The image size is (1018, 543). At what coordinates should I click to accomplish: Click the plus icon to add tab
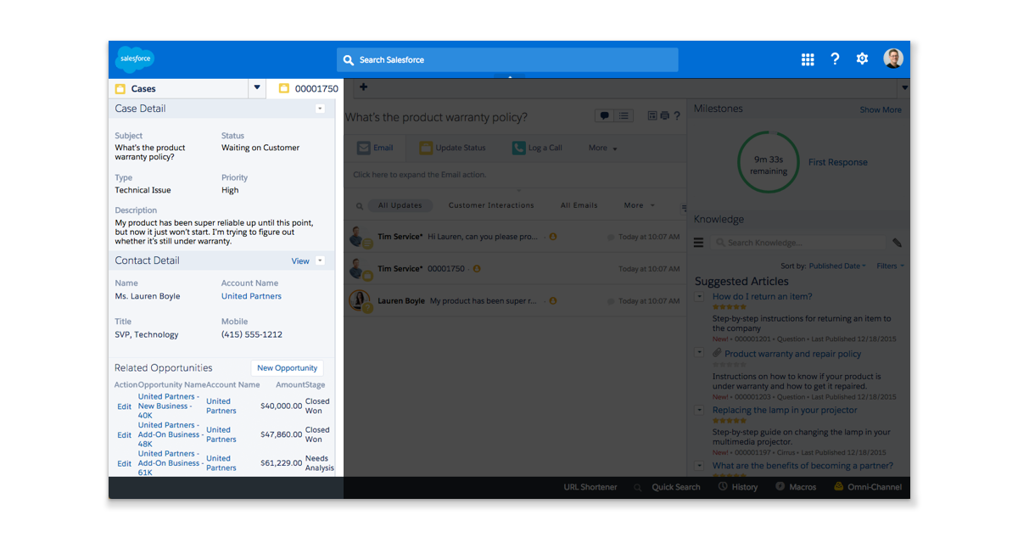(x=363, y=87)
